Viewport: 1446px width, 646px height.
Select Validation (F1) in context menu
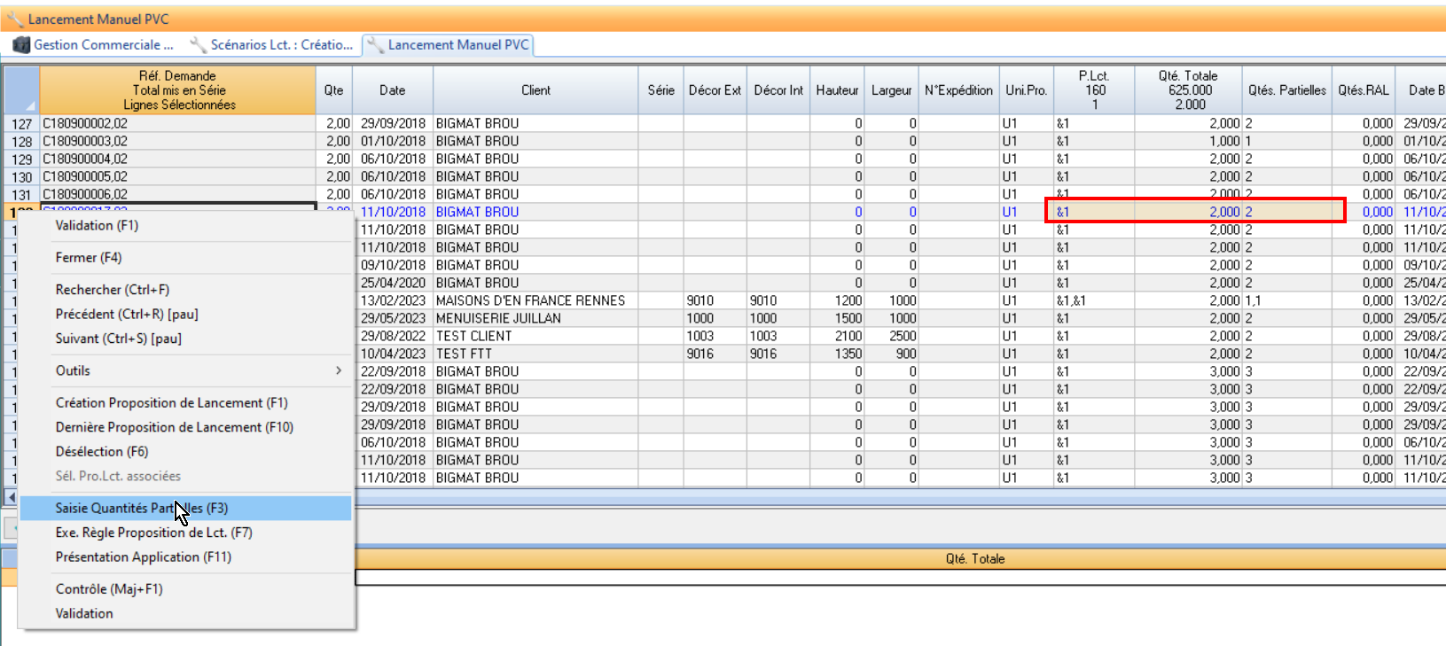[x=97, y=225]
